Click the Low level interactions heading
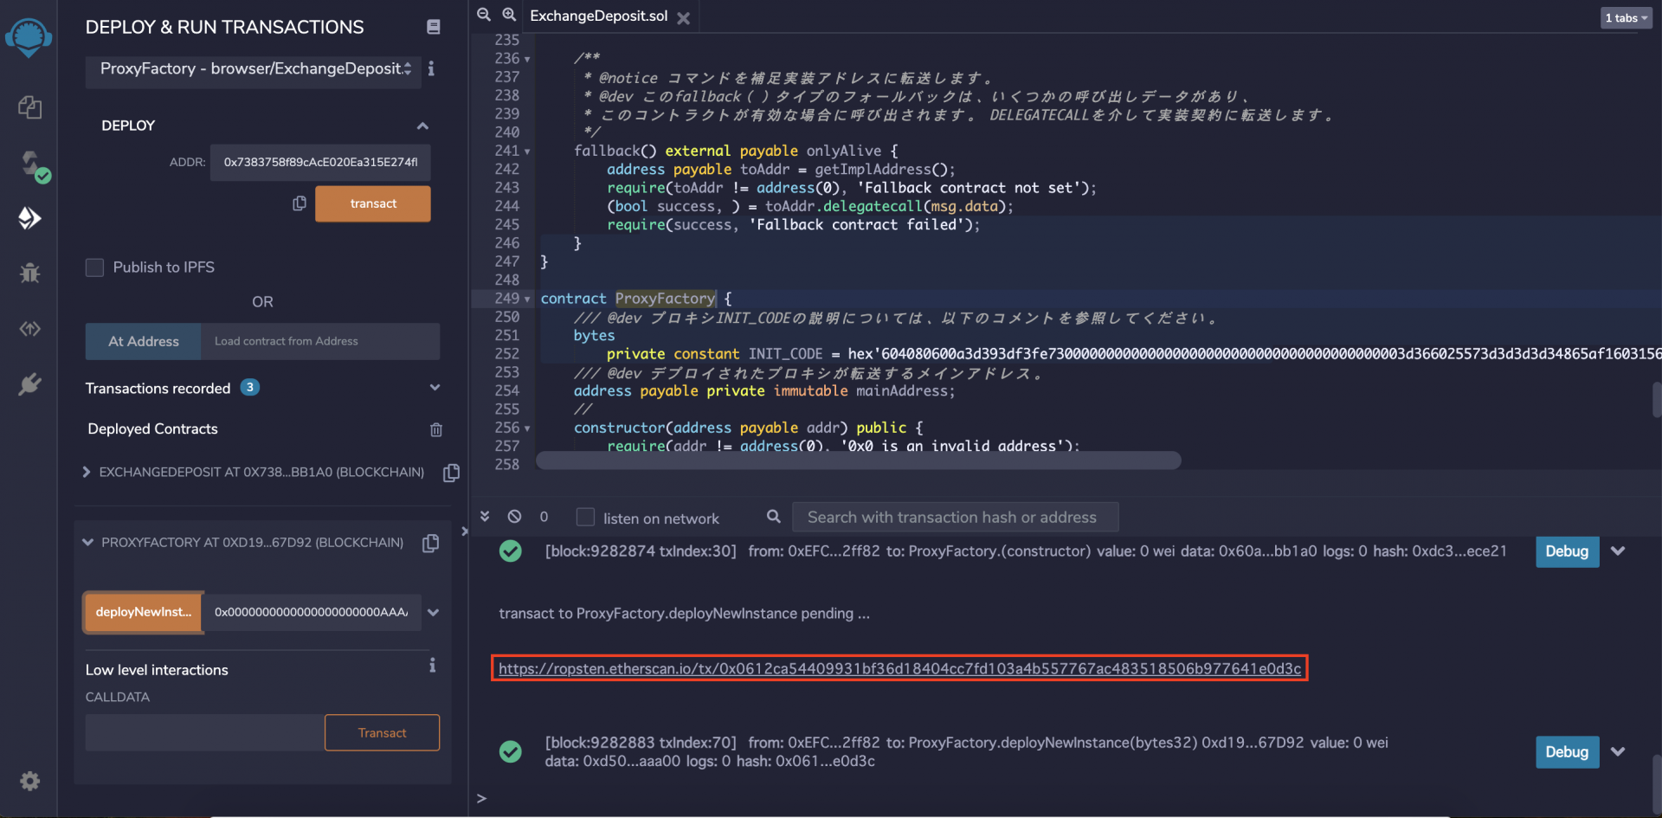This screenshot has height=818, width=1662. (x=157, y=669)
